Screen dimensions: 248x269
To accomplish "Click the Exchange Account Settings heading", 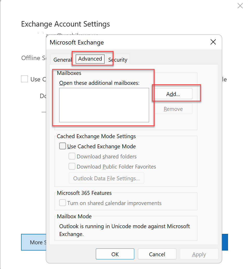I will point(65,24).
